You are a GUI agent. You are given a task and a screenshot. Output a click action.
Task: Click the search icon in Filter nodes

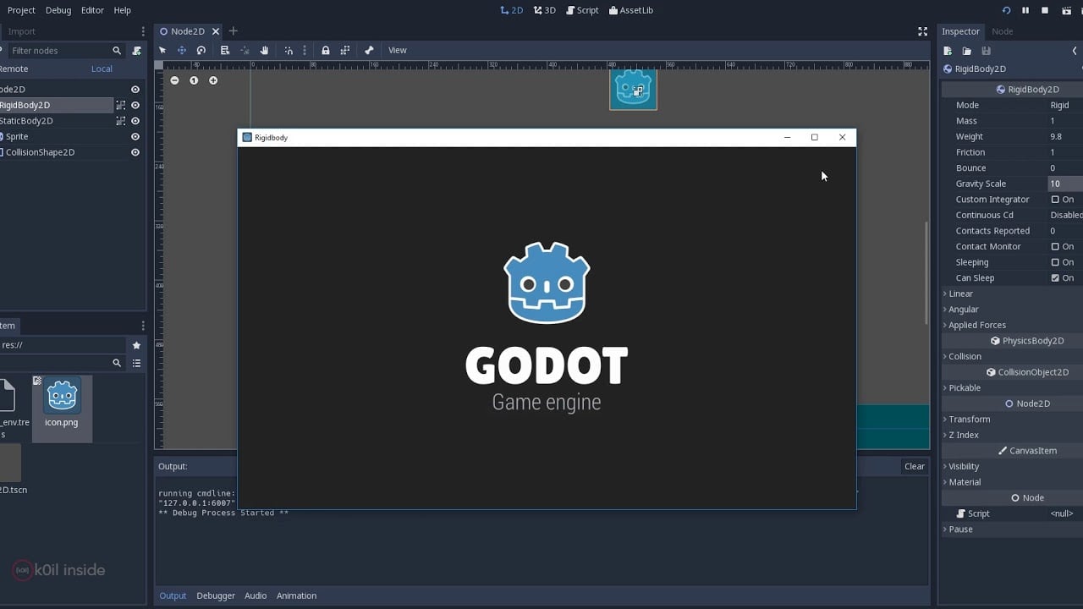[x=117, y=51]
